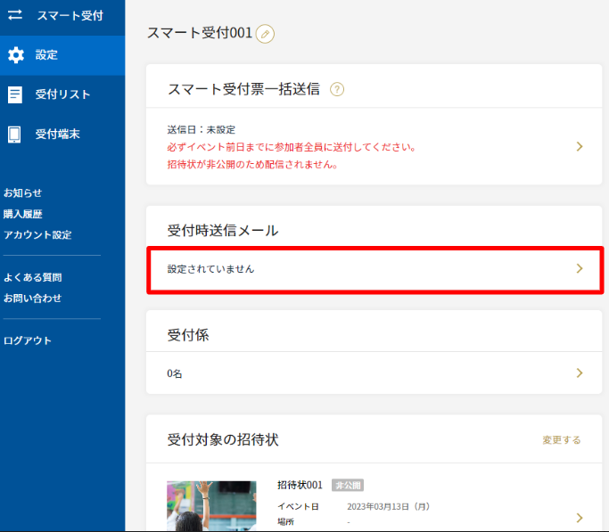Expand the 0名 reception staff row chevron
The height and width of the screenshot is (532, 609).
point(580,372)
